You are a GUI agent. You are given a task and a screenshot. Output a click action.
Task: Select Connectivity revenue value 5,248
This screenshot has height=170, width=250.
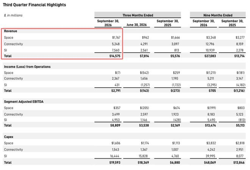tap(116, 44)
